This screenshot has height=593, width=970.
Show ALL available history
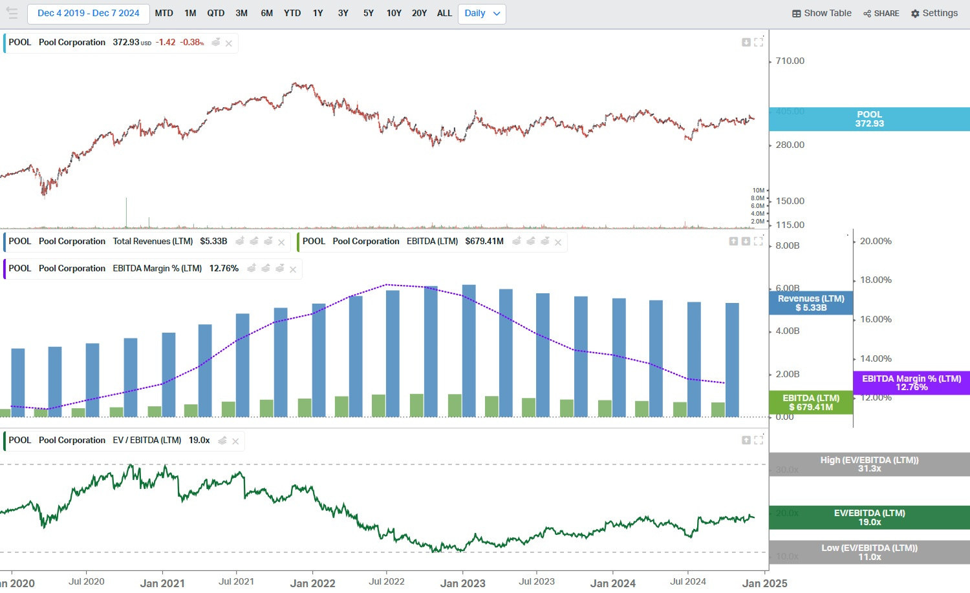point(445,14)
